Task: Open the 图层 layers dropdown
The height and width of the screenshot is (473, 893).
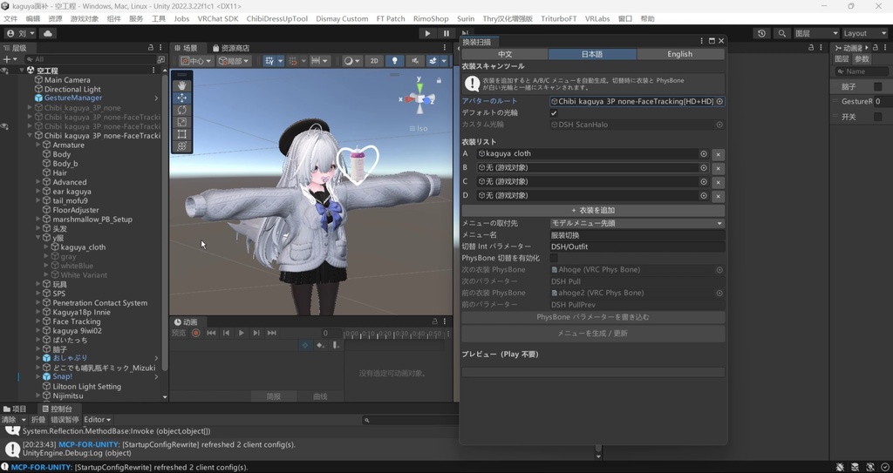Action: pos(816,34)
